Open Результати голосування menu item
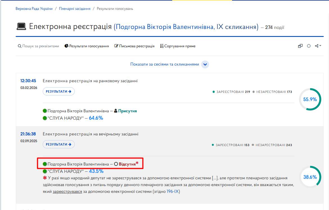 [87, 46]
